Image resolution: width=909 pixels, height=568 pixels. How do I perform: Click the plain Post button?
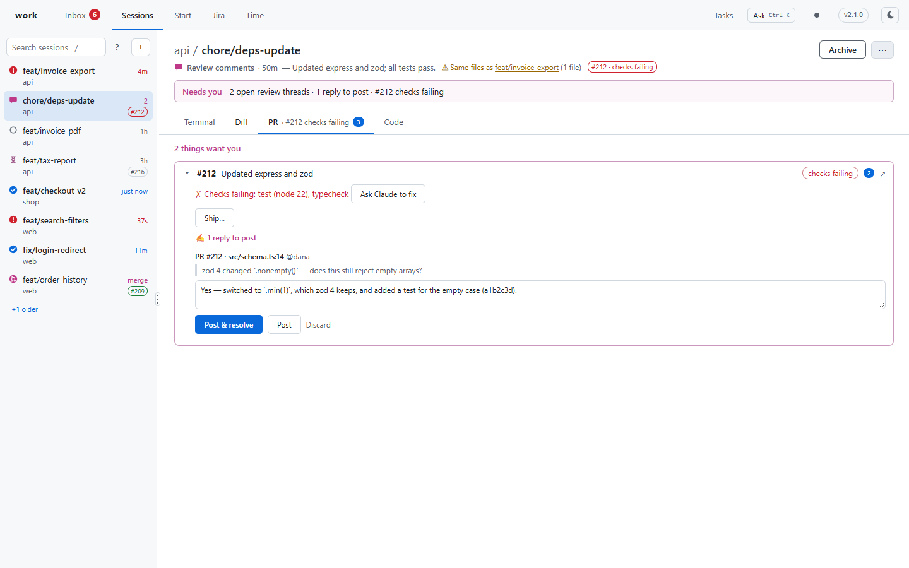click(284, 325)
